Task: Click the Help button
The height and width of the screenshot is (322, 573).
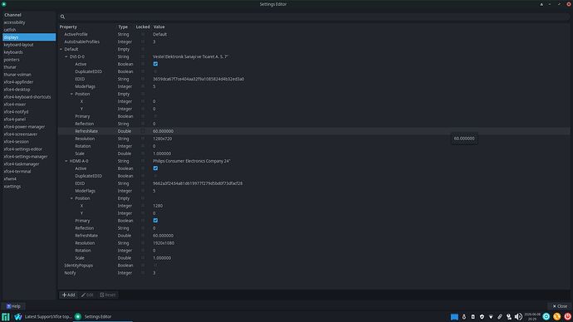Action: pos(13,306)
